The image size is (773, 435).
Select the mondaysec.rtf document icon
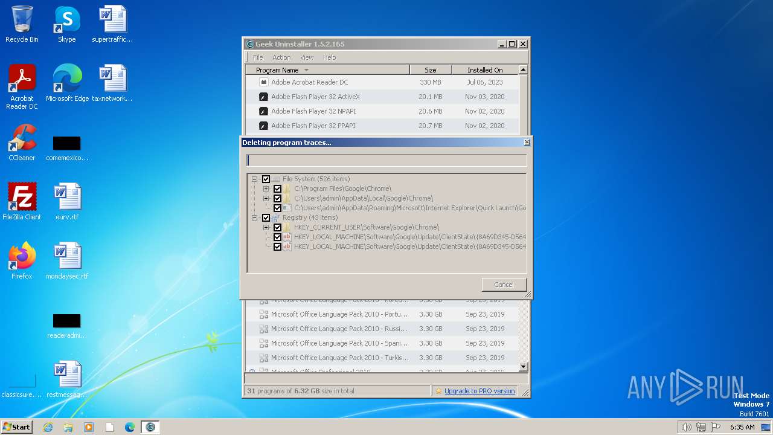coord(67,261)
